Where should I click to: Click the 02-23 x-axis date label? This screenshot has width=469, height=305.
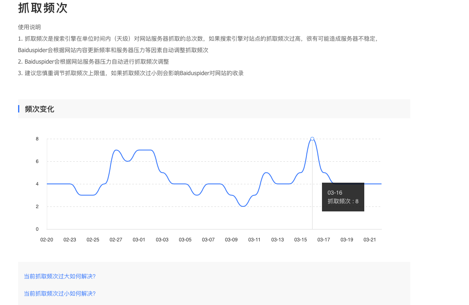click(x=69, y=240)
